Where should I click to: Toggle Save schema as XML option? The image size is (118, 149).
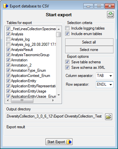[x=67, y=68]
